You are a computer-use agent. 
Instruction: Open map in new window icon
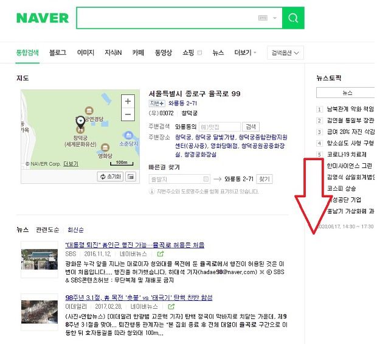131,177
